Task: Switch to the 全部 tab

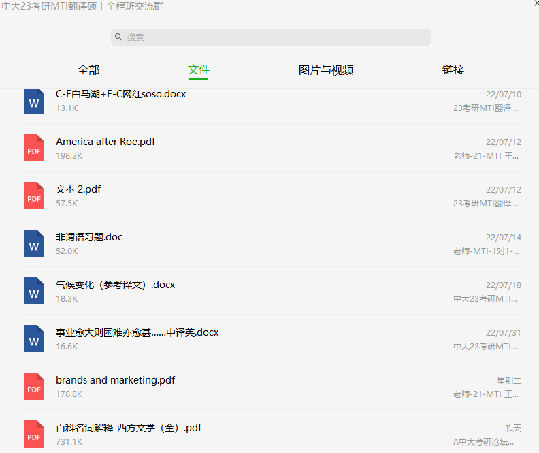Action: click(88, 70)
